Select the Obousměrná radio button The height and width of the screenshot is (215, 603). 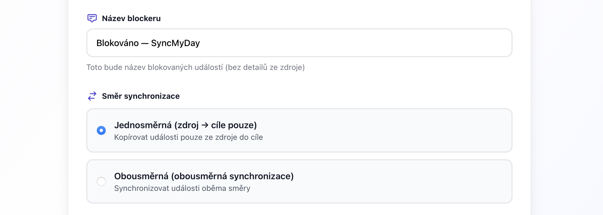102,181
